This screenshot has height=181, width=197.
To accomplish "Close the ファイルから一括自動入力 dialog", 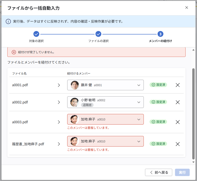I will click(186, 8).
